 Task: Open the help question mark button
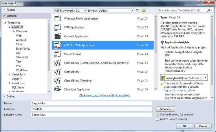[200, 2]
